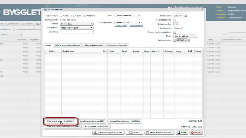The image size is (246, 138).
Task: Click the Konto column header
Action: pos(181,51)
